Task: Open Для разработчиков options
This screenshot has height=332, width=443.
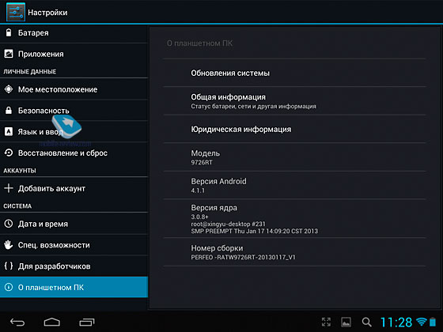Action: pyautogui.click(x=74, y=266)
